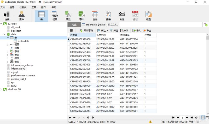The height and width of the screenshot is (124, 209).
Task: Click the 订单号 column header
Action: pyautogui.click(x=83, y=35)
